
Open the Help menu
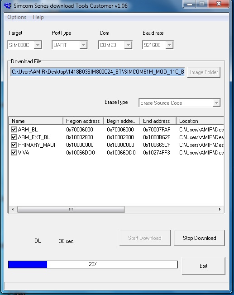click(x=38, y=17)
